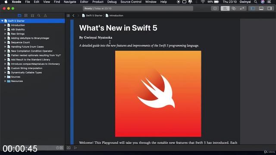
Task: Toggle the Inspectors panel visibility
Action: coord(269,9)
